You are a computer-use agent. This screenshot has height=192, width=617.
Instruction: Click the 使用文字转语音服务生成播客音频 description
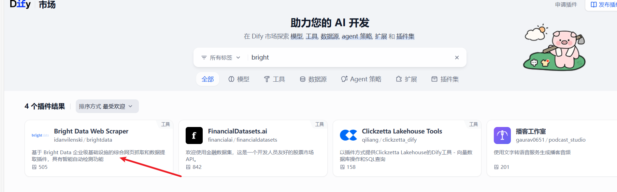(x=532, y=153)
